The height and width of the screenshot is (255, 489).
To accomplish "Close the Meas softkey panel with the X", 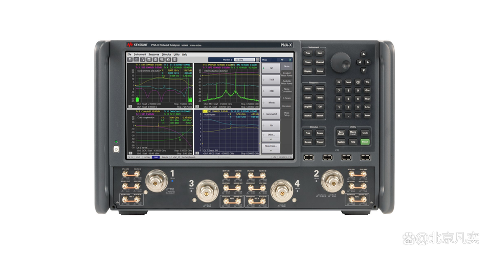I will point(290,60).
